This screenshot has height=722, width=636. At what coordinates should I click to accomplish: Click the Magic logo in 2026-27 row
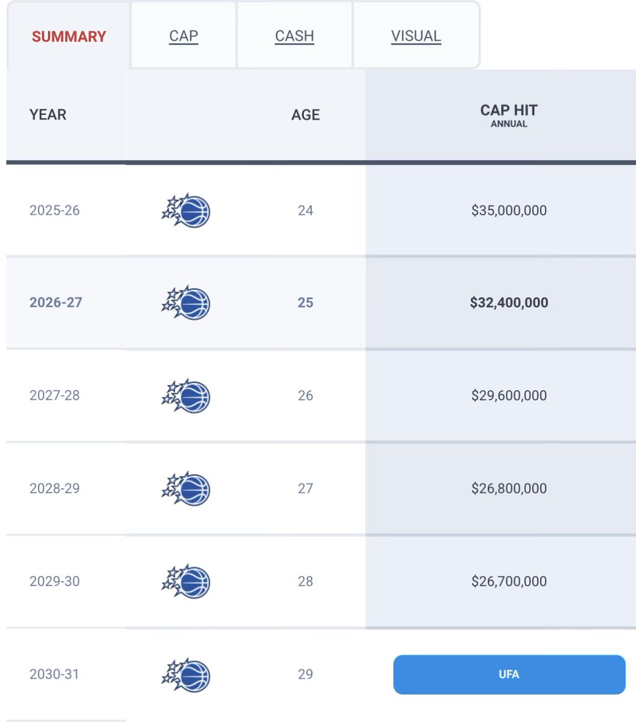186,303
